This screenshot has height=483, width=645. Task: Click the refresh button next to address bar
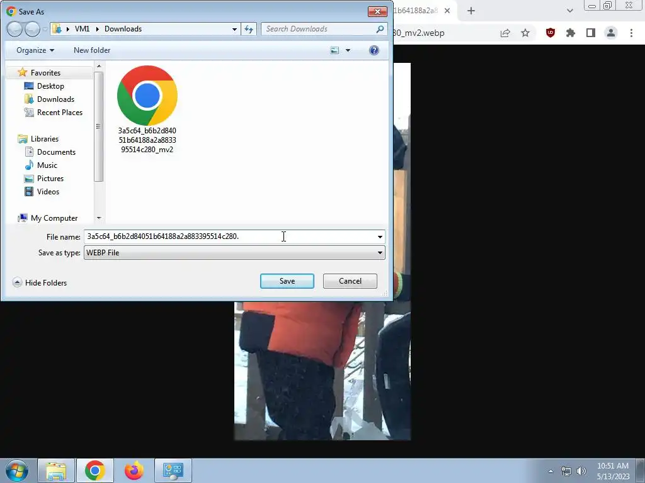click(x=249, y=29)
